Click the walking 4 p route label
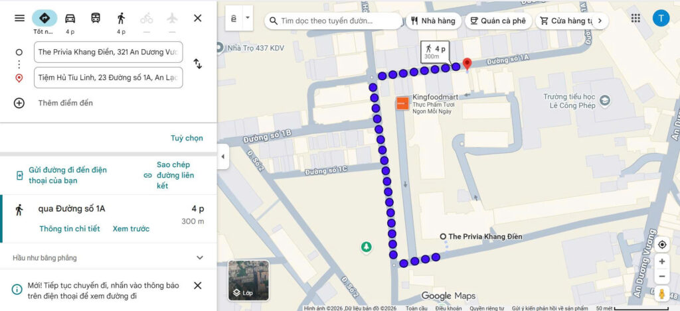The width and height of the screenshot is (680, 311). [436, 52]
